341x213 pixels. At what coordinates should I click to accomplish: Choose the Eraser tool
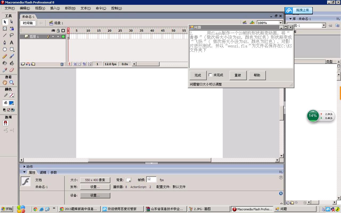pos(11,70)
